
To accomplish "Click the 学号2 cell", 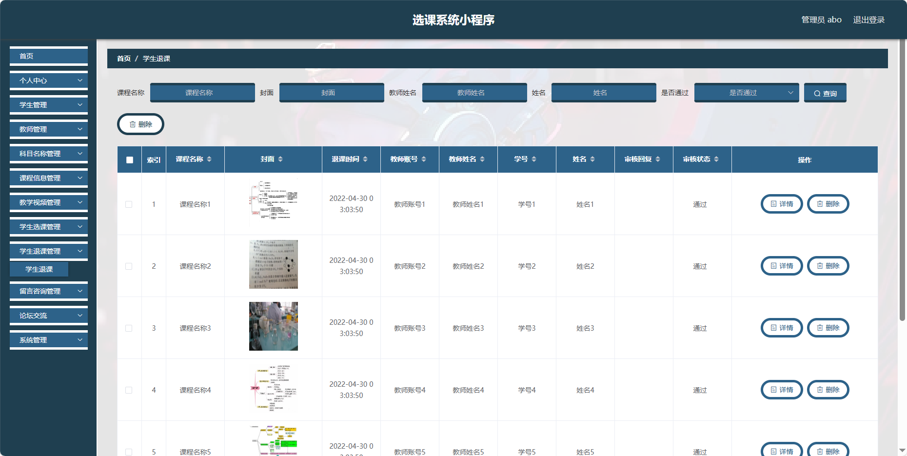I will [527, 266].
